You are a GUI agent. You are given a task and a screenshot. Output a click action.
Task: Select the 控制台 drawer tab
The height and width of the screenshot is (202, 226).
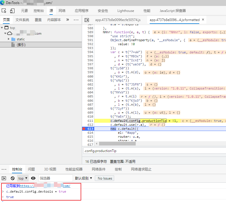point(17,169)
